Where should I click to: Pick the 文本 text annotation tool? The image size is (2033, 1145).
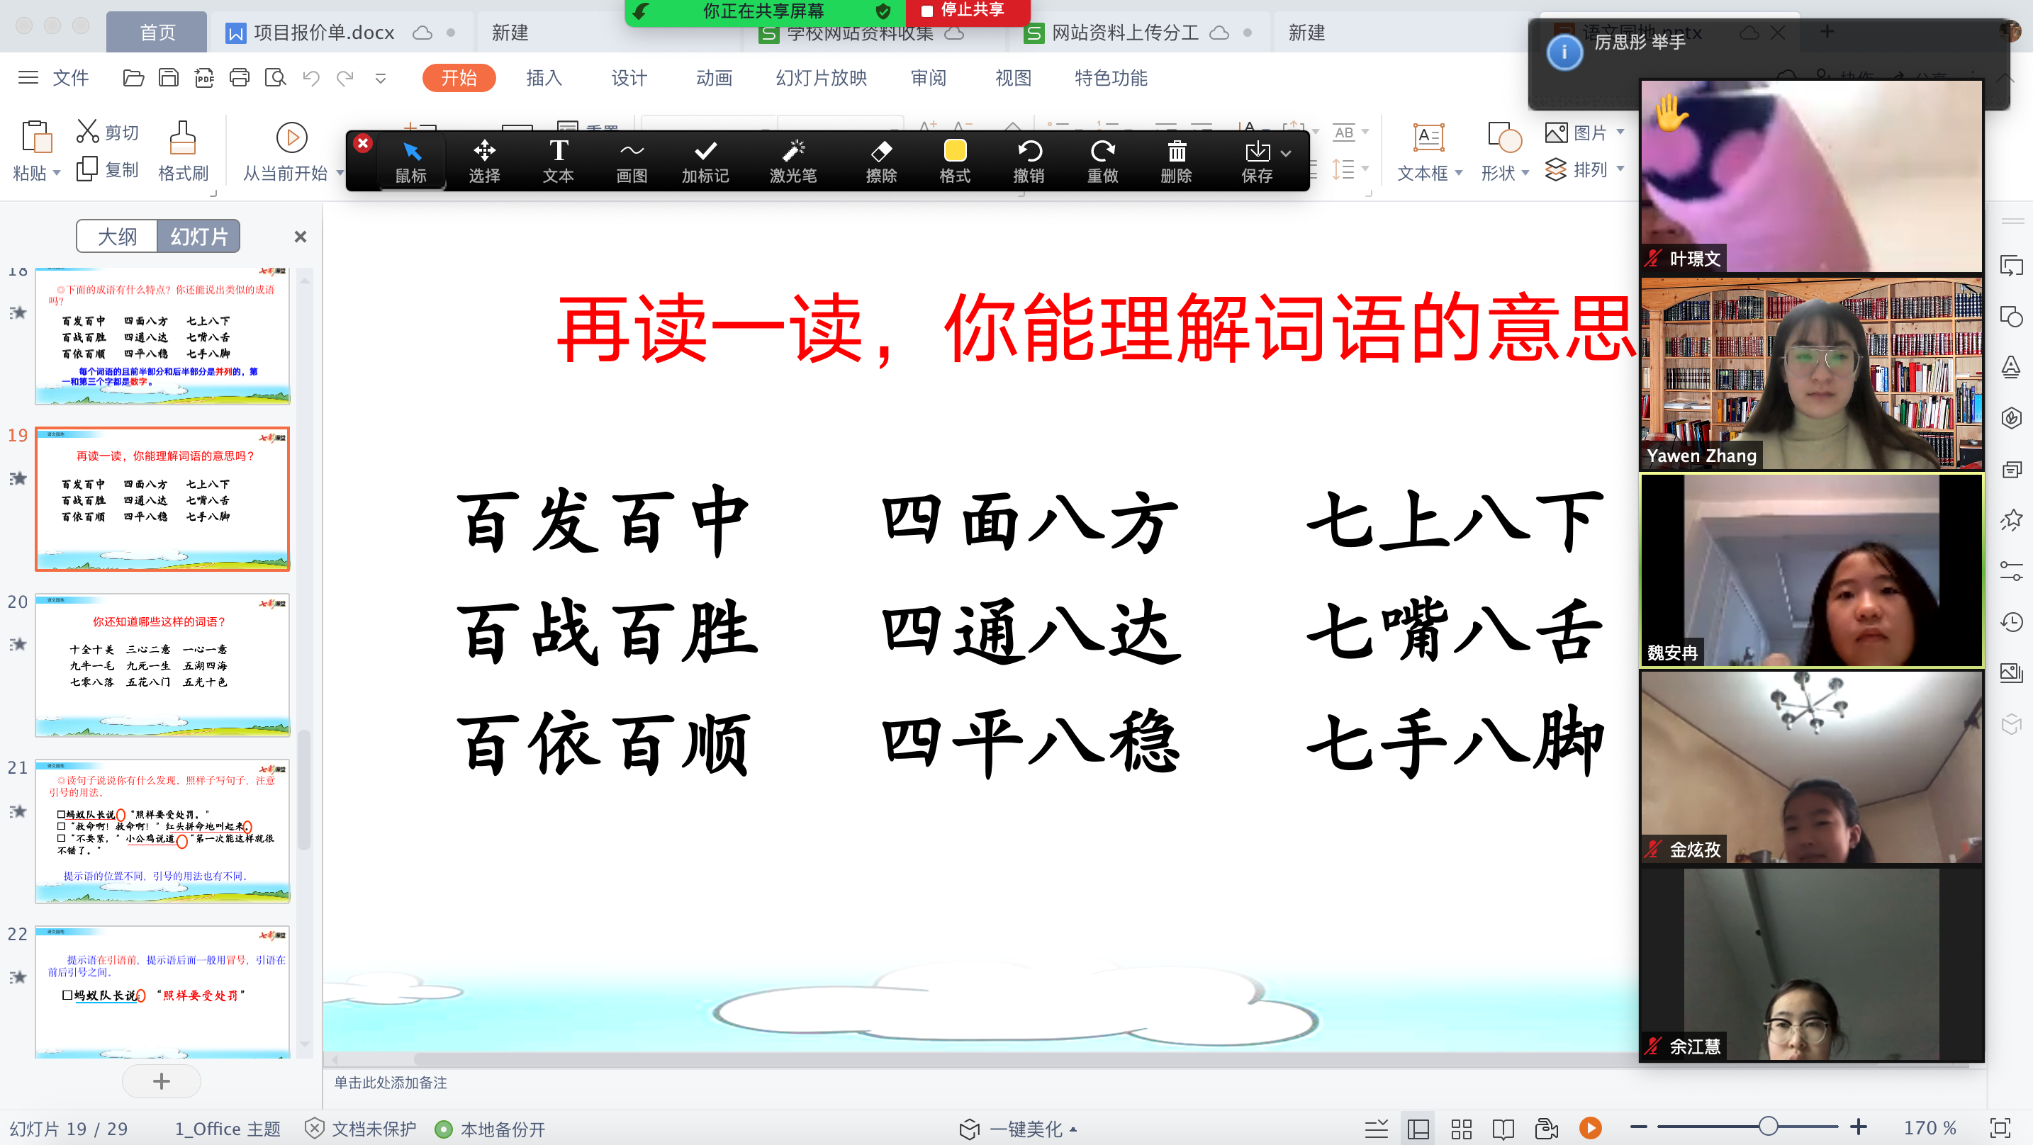pos(558,161)
